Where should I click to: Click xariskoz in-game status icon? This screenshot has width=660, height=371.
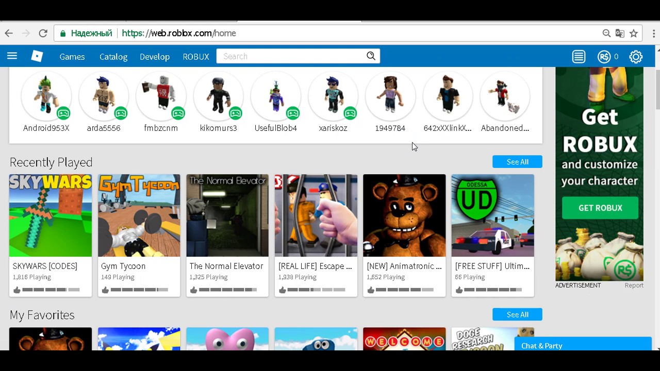pos(350,113)
